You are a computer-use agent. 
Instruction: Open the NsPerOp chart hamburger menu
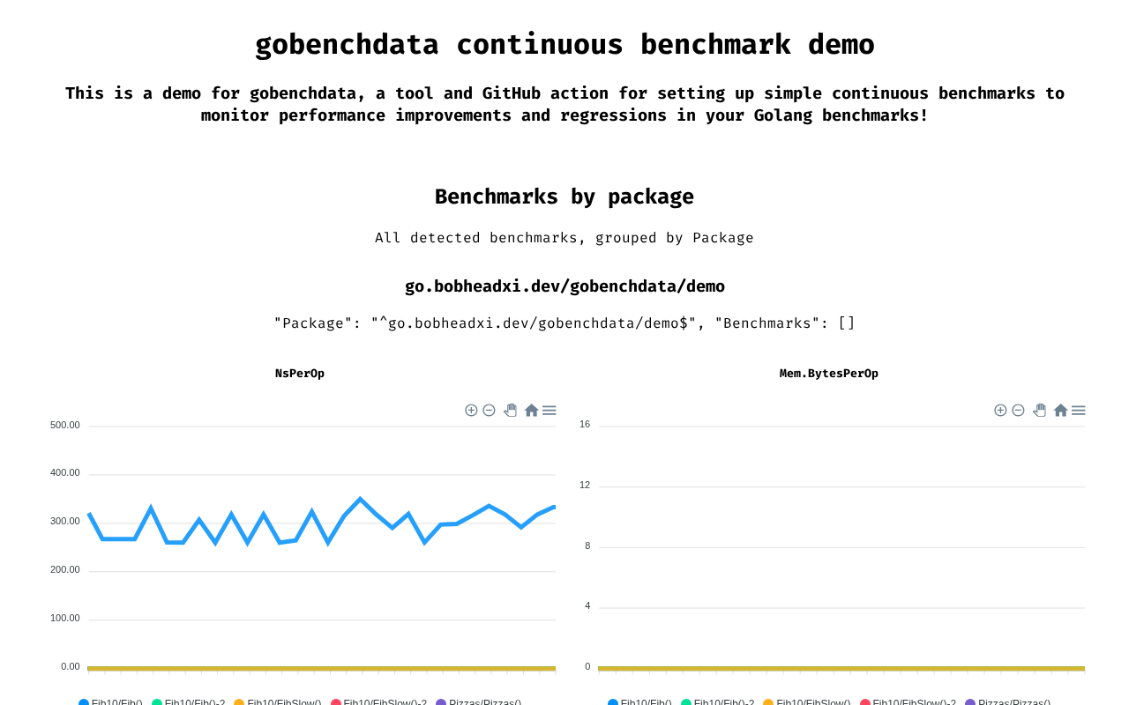point(550,411)
